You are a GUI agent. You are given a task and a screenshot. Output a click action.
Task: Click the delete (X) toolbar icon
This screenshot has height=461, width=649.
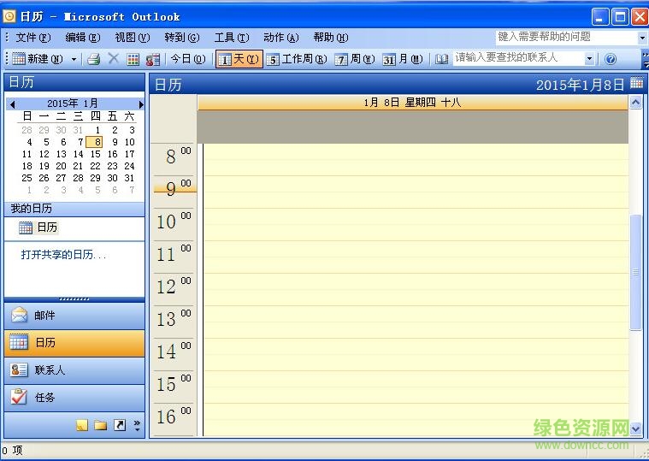coord(113,59)
